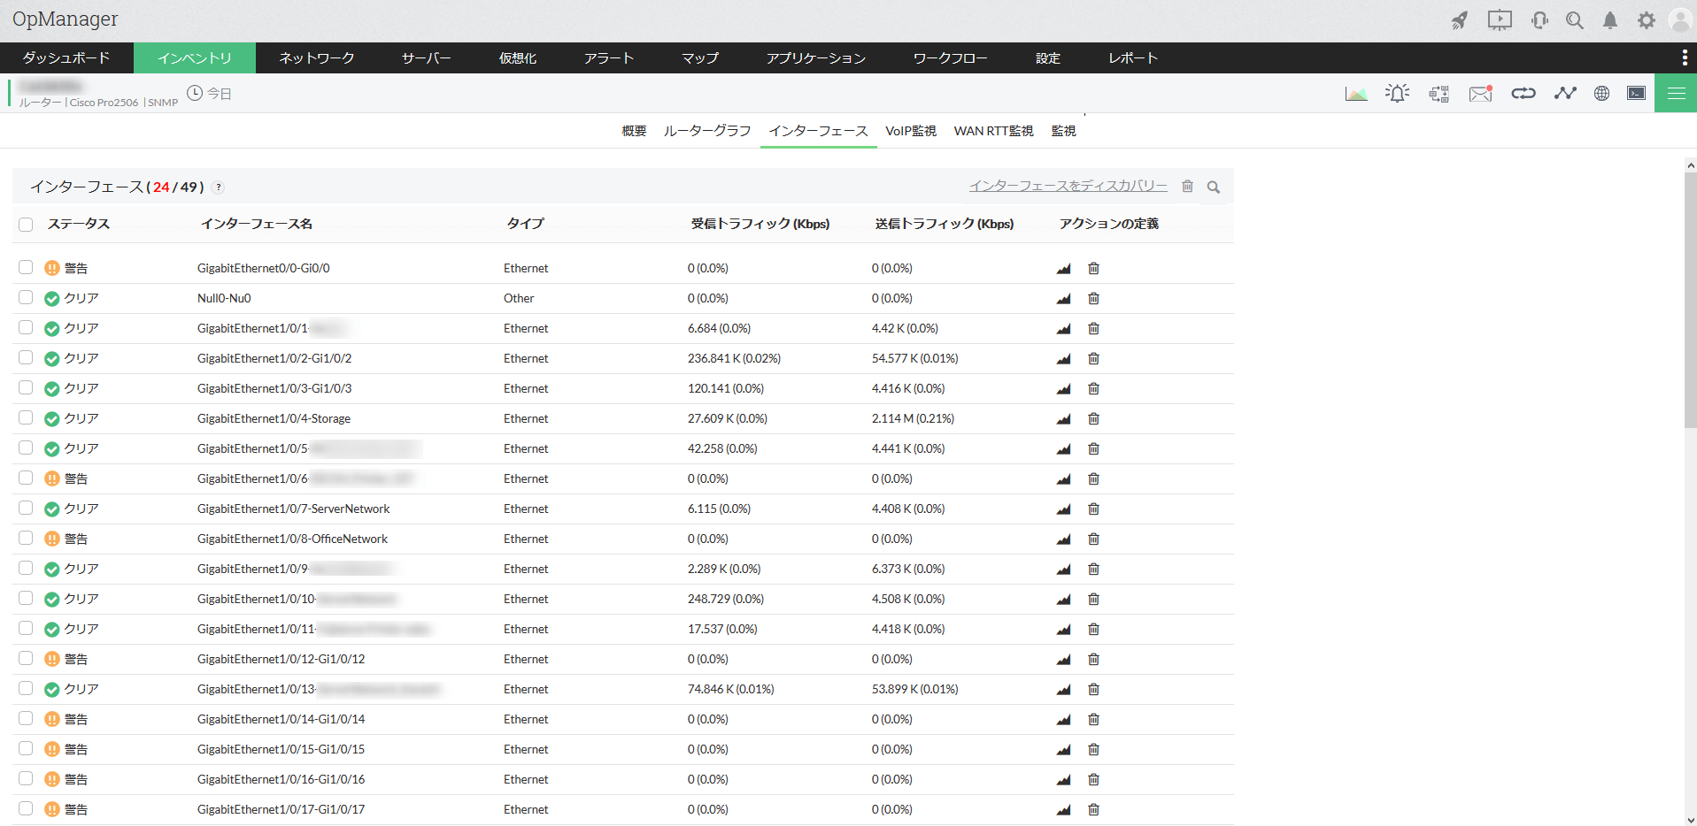Switch to the WAN RTT監視 tab
Screen dimensions: 1697x826
[x=993, y=131]
